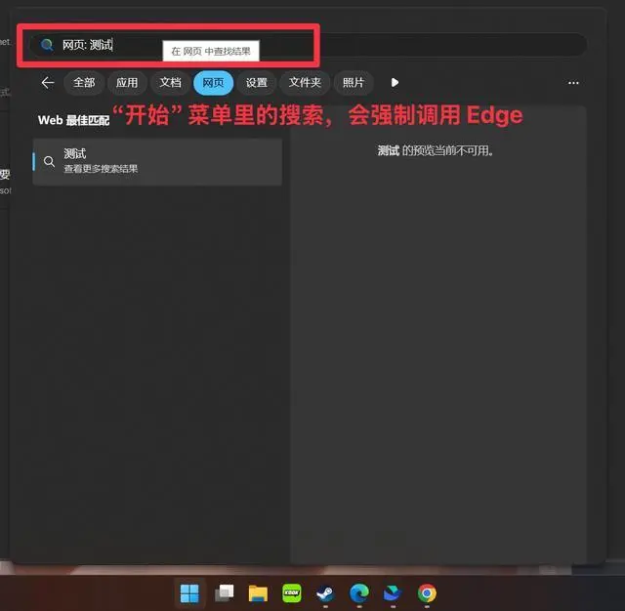625x611 pixels.
Task: Switch to the 照片 filter tab
Action: point(354,83)
